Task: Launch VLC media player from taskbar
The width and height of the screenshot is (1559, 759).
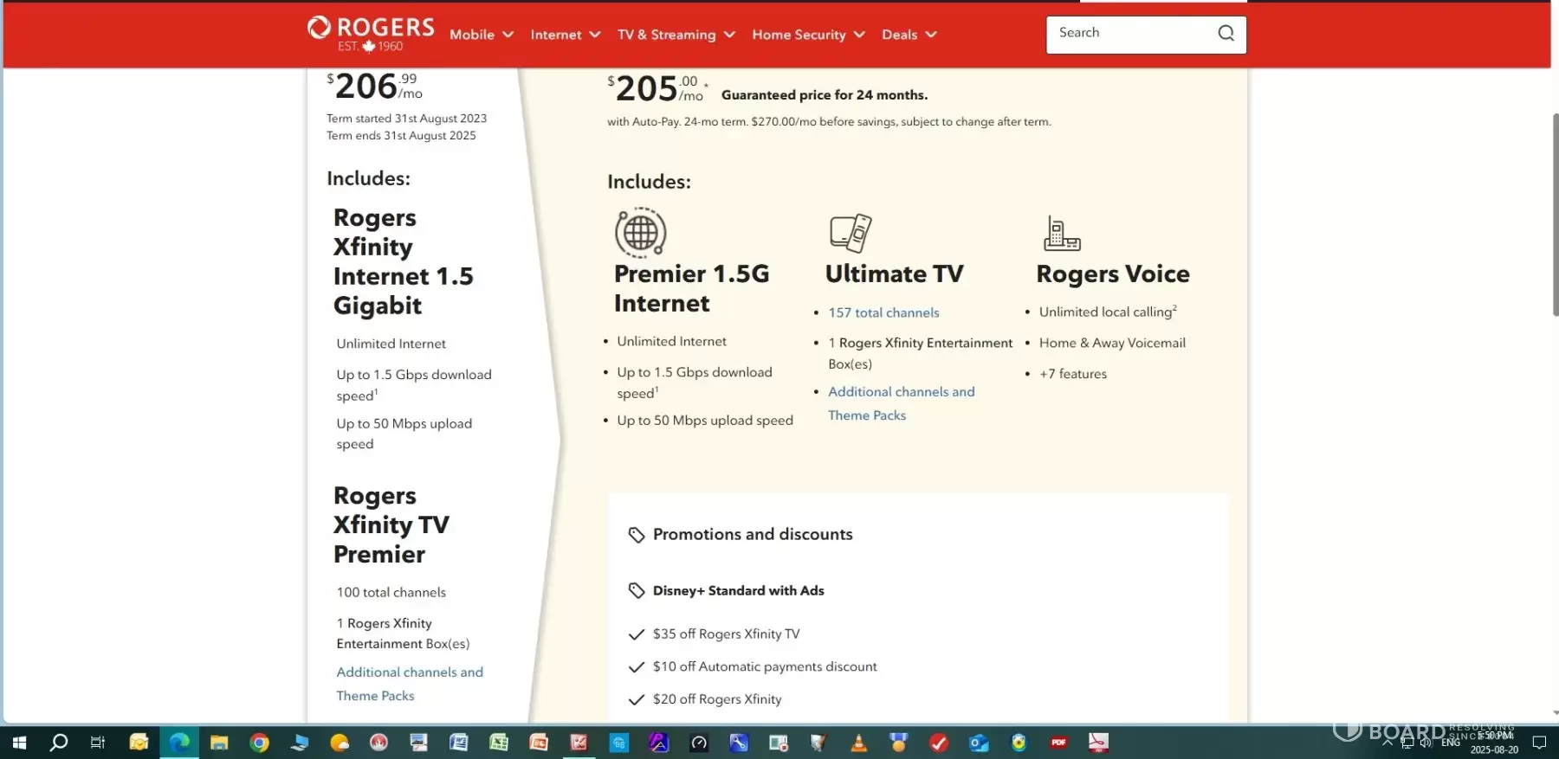Action: coord(858,743)
